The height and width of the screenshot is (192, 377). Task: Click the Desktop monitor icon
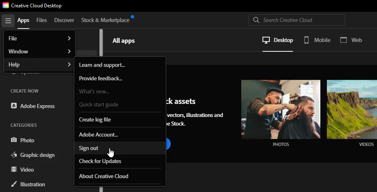coord(266,40)
